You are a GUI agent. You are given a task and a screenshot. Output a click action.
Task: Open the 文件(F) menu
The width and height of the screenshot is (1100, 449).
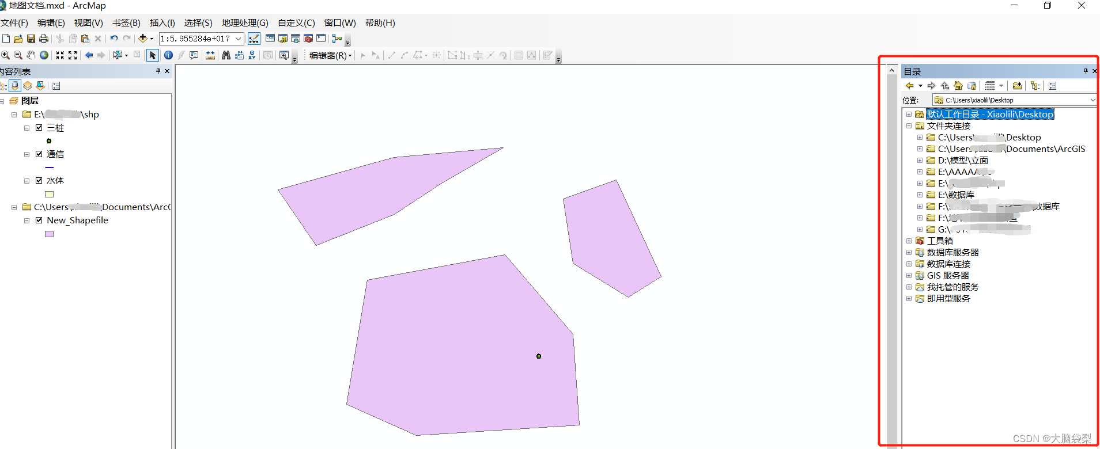(14, 23)
